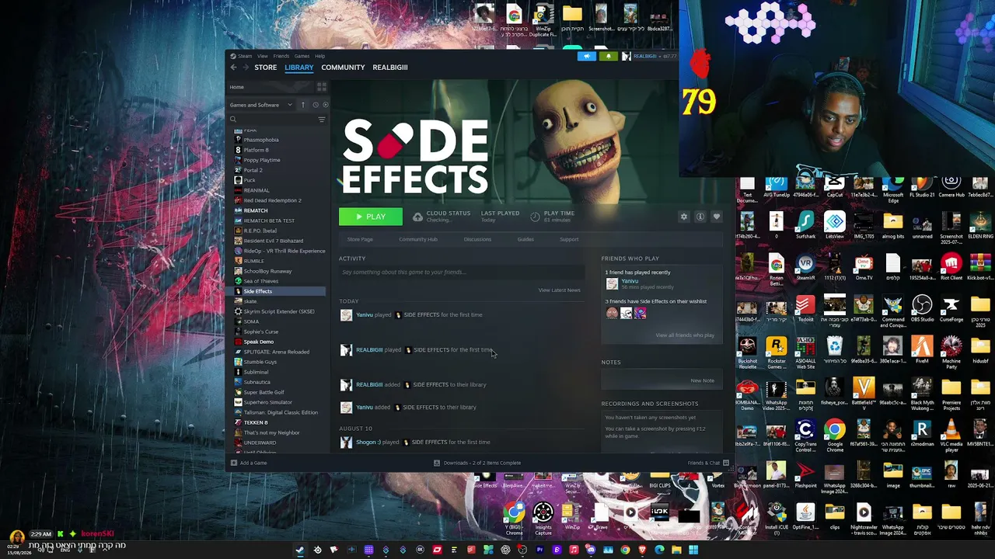The width and height of the screenshot is (995, 559).
Task: Open the Discussions link
Action: 477,239
